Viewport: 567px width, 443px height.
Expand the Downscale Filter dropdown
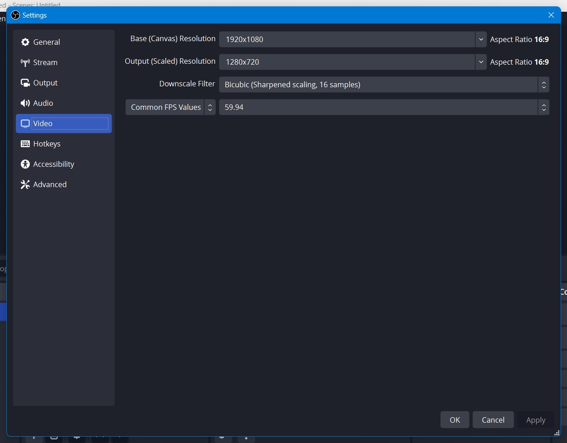[544, 85]
